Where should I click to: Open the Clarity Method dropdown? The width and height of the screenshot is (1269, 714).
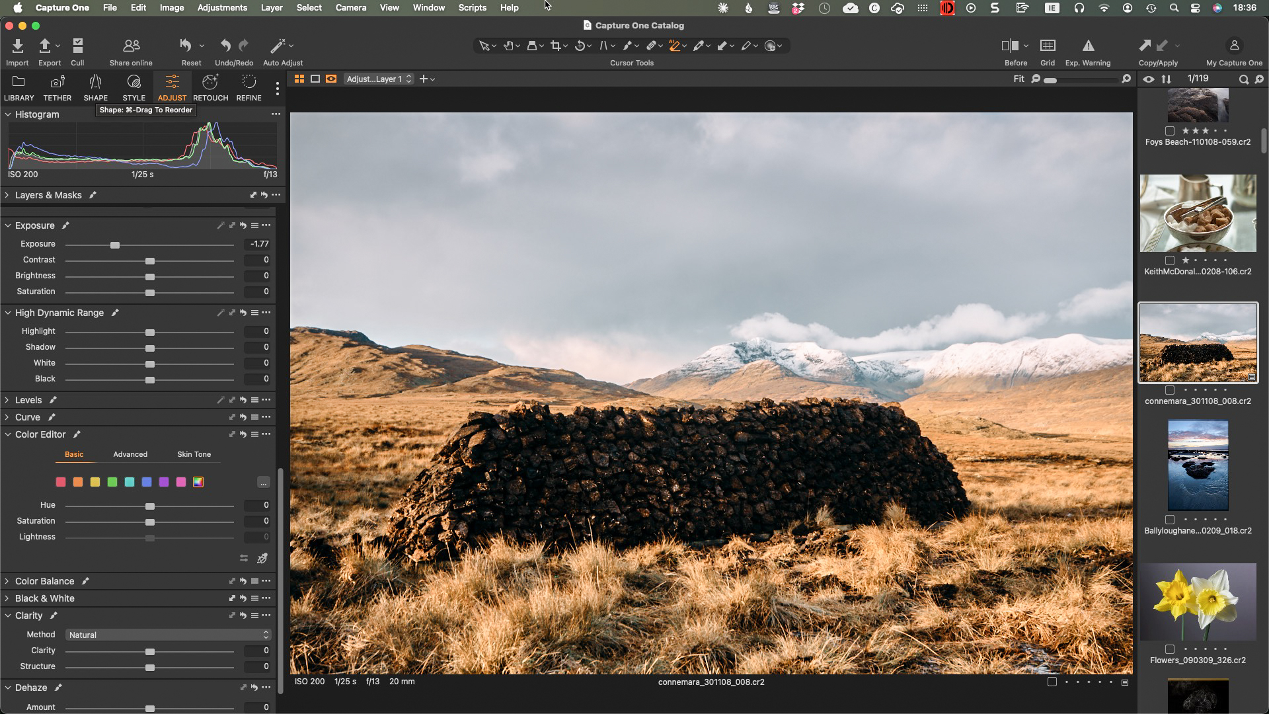point(167,635)
